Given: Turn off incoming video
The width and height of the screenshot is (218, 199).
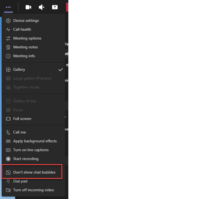Looking at the screenshot, I should click(33, 190).
